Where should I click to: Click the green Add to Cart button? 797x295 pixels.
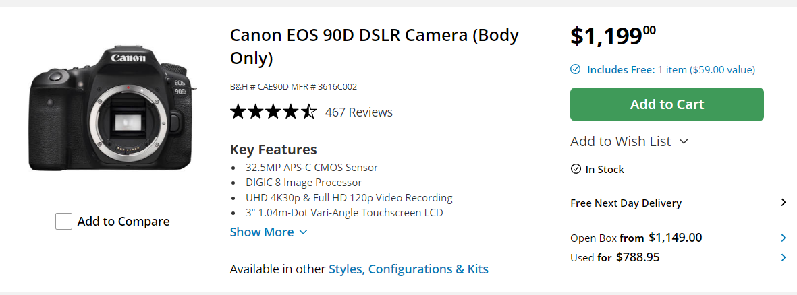click(667, 104)
